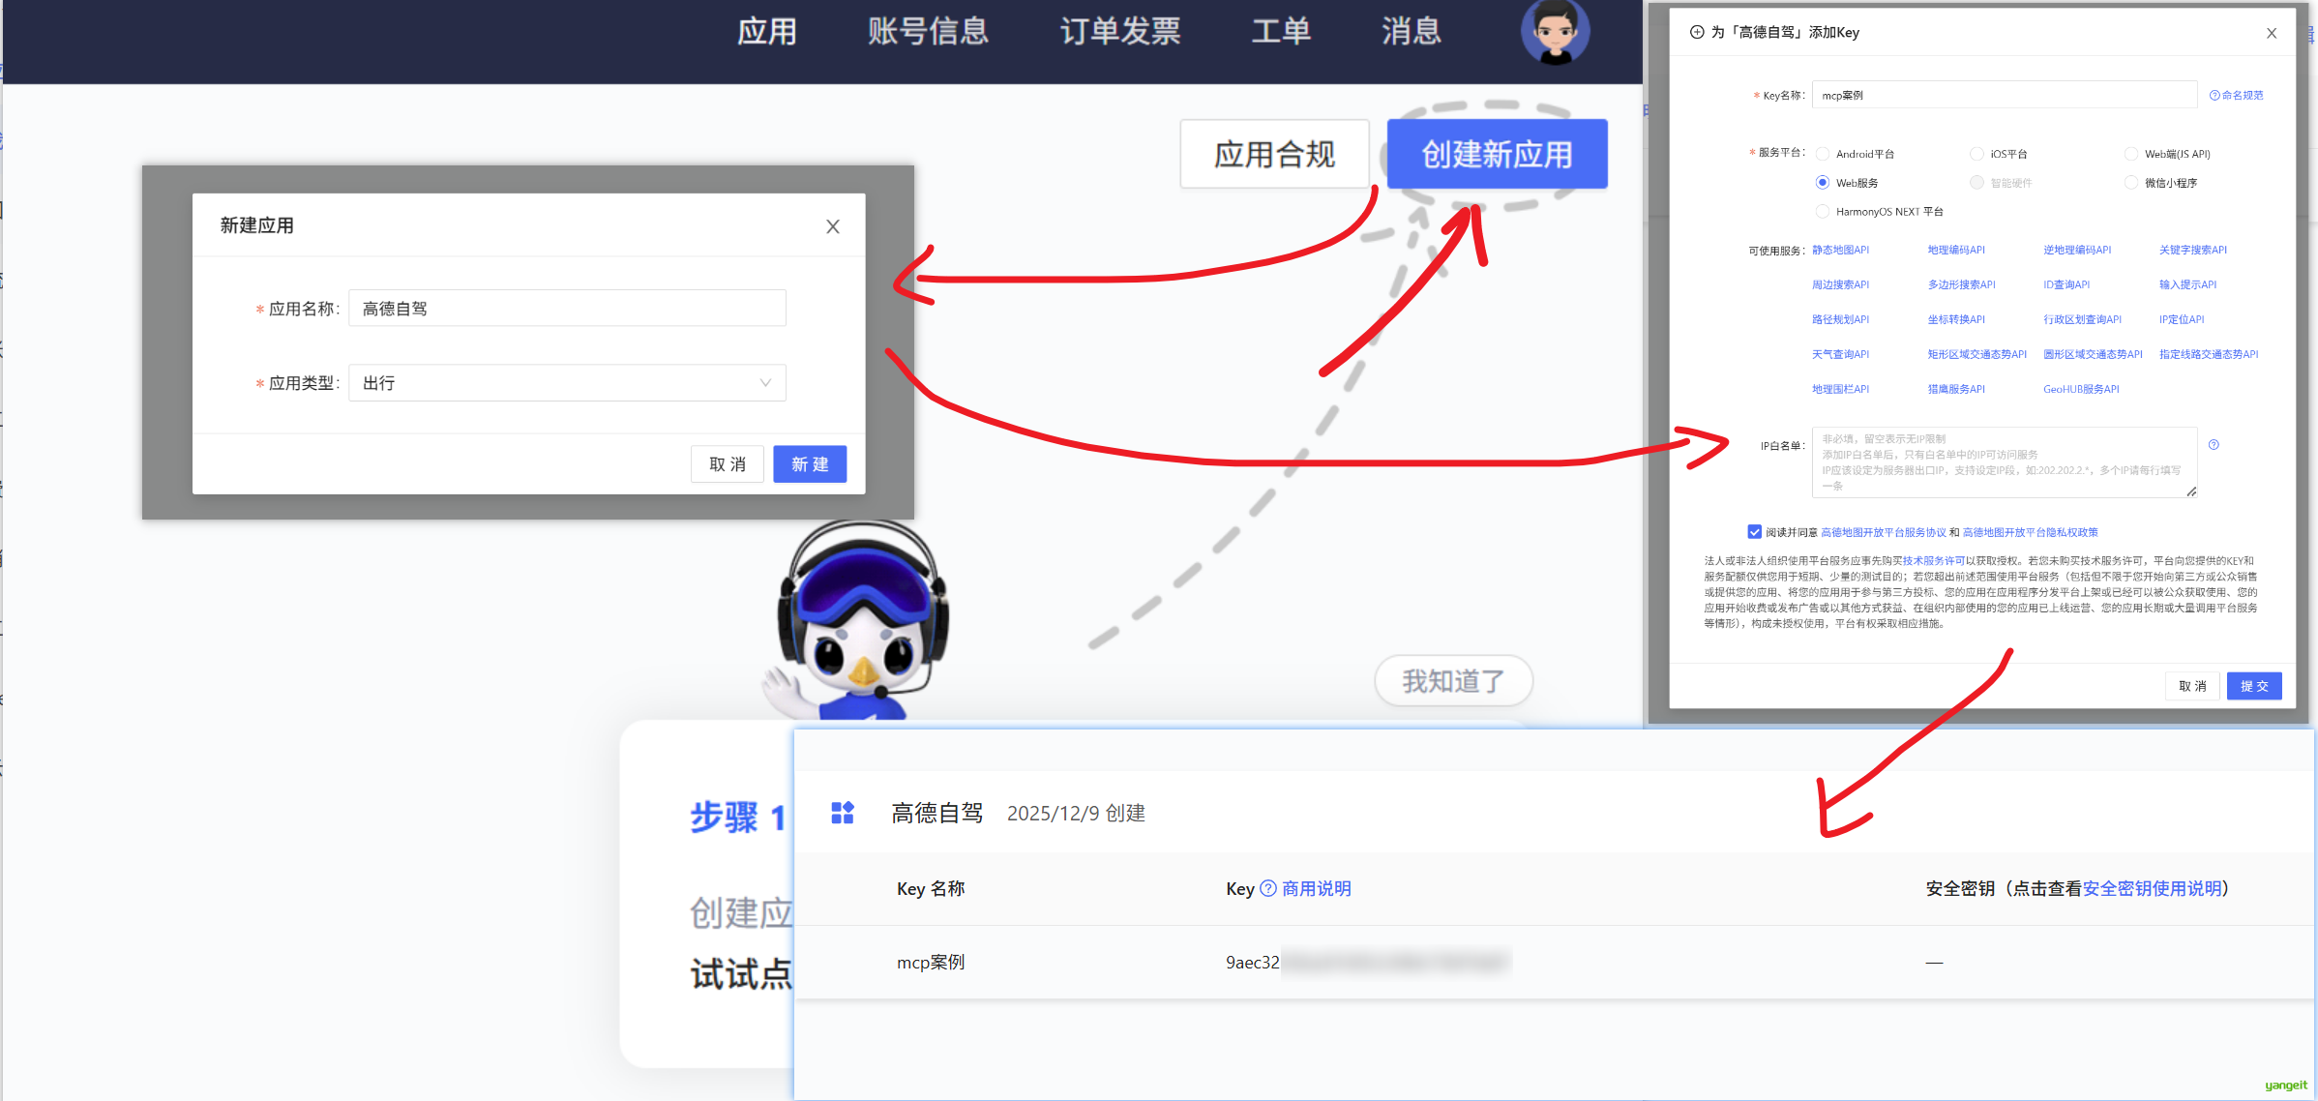Select the Android平台 radio button
The width and height of the screenshot is (2318, 1101).
point(1823,153)
